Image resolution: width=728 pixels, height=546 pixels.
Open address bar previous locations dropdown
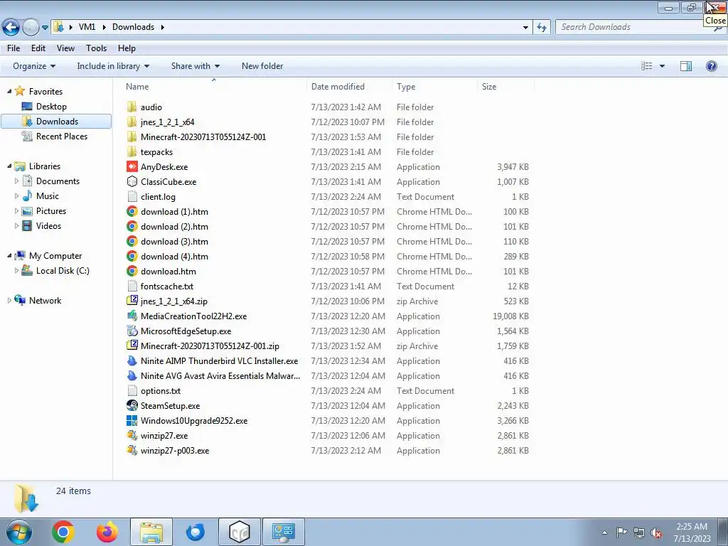525,28
